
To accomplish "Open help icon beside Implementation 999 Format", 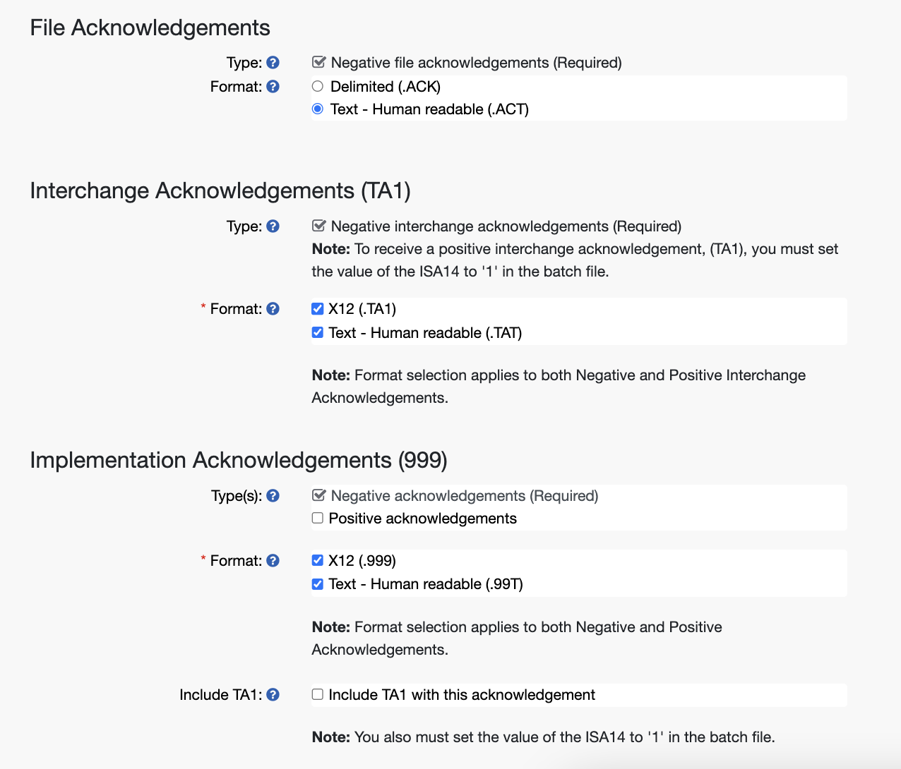I will point(273,561).
